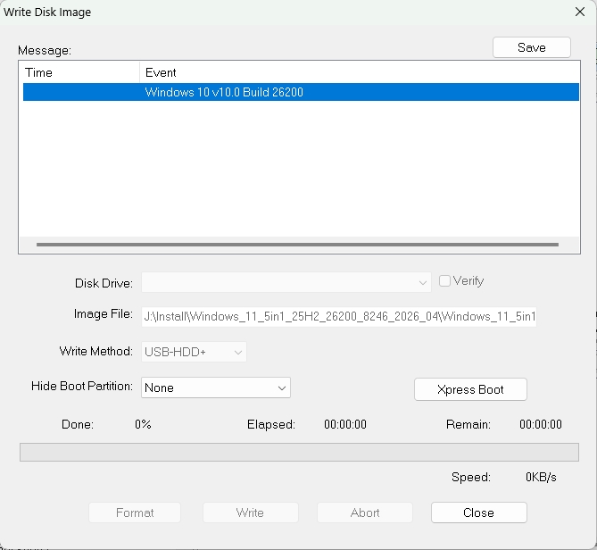Close the dialog with the title bar X
This screenshot has width=597, height=550.
point(580,12)
